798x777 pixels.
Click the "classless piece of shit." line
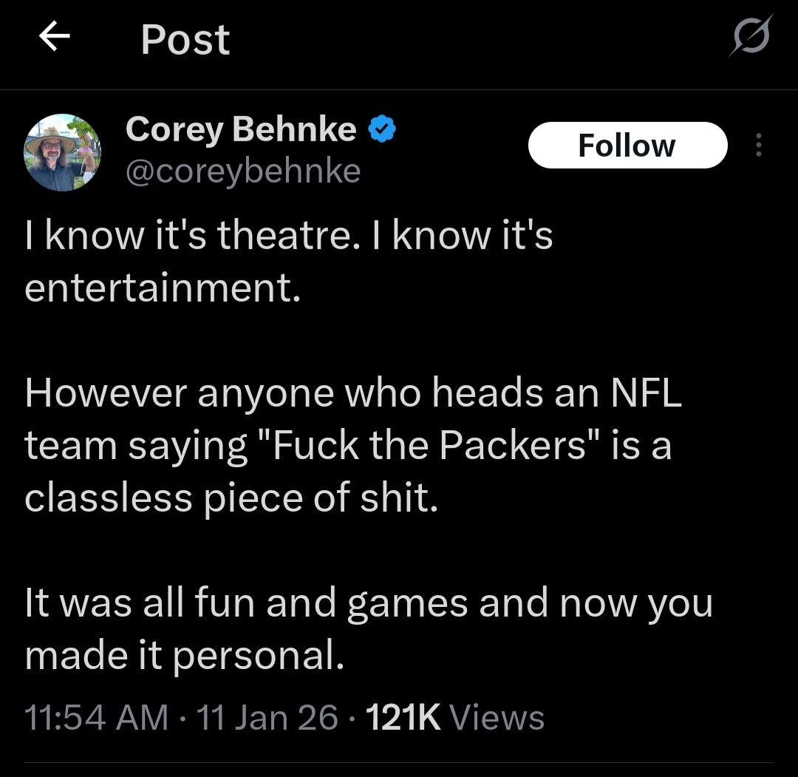(x=231, y=498)
